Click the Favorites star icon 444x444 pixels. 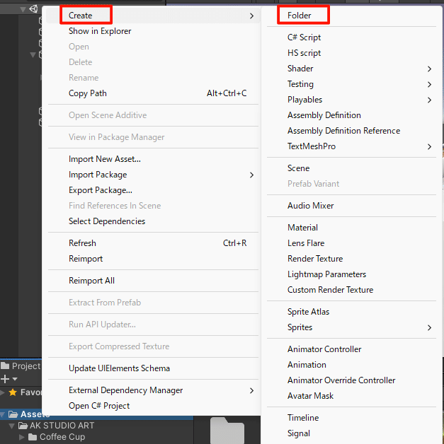pos(13,392)
